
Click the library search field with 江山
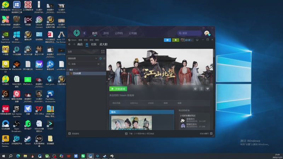pyautogui.click(x=84, y=64)
